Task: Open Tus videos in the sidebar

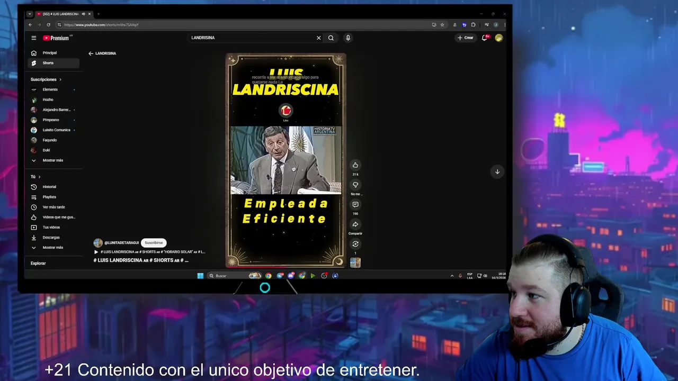Action: pyautogui.click(x=53, y=227)
